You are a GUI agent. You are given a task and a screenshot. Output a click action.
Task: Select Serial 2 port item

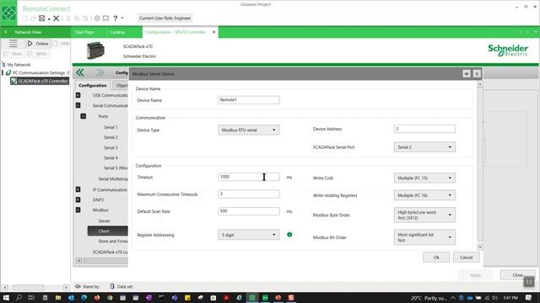tap(111, 137)
